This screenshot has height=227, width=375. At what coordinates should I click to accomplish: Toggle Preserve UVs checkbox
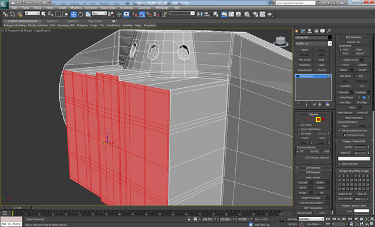tap(342, 60)
